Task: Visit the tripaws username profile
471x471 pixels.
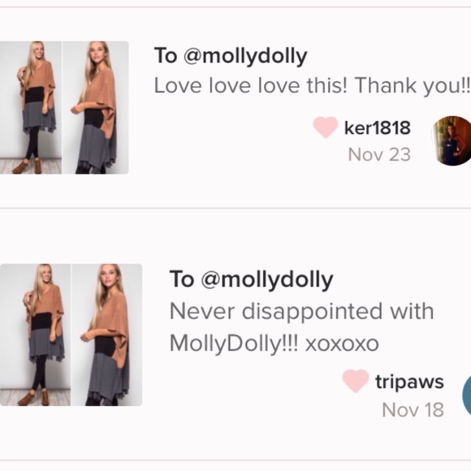Action: [409, 382]
